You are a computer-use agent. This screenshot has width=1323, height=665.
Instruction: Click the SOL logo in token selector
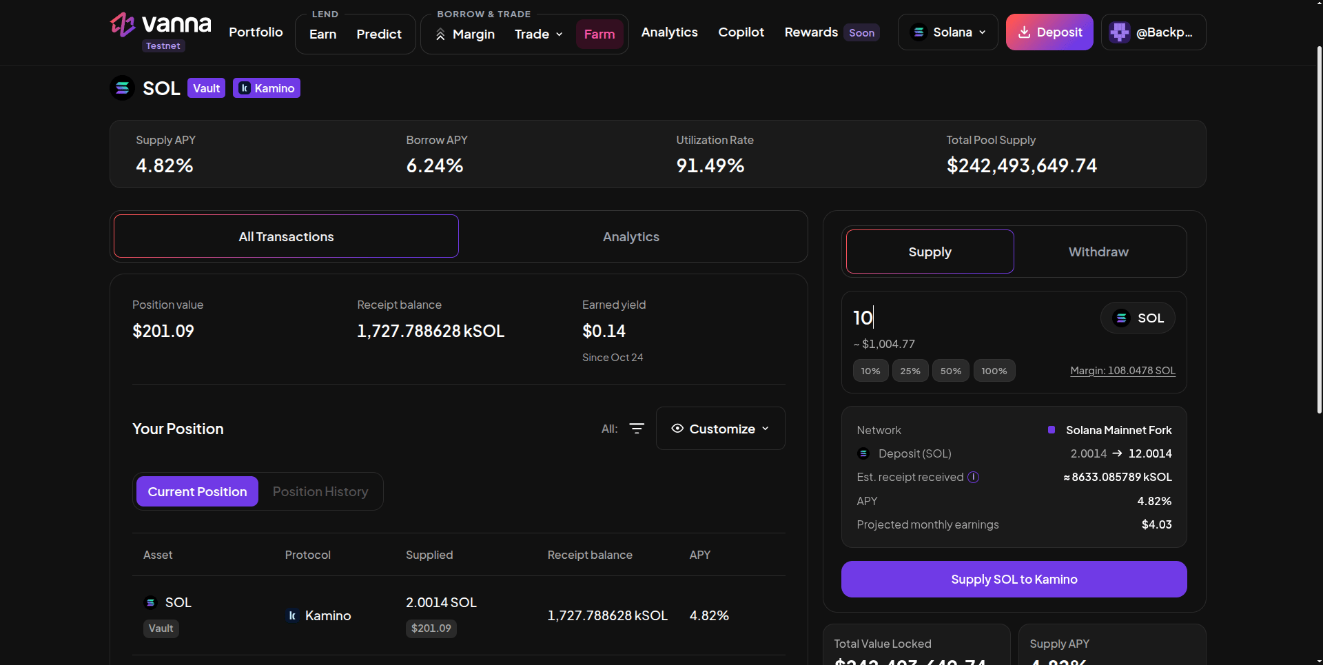tap(1122, 318)
